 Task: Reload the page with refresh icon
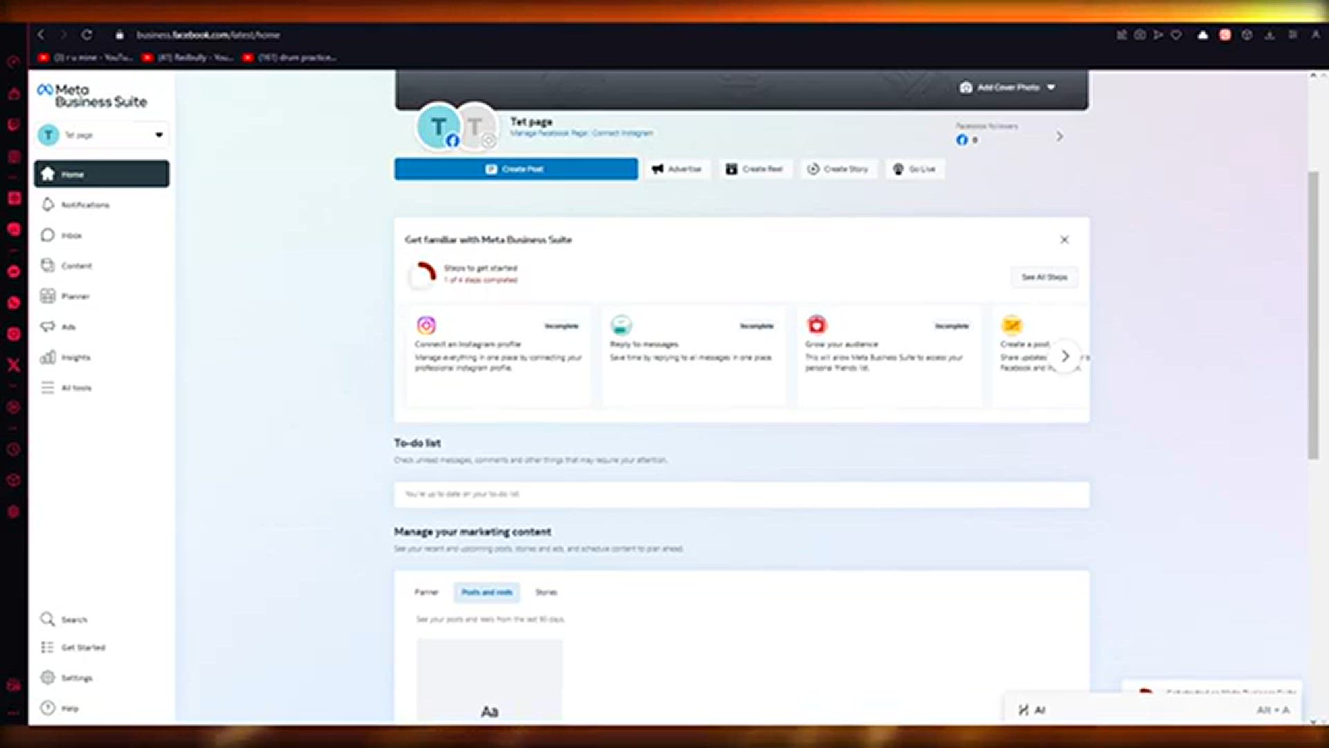(x=87, y=35)
